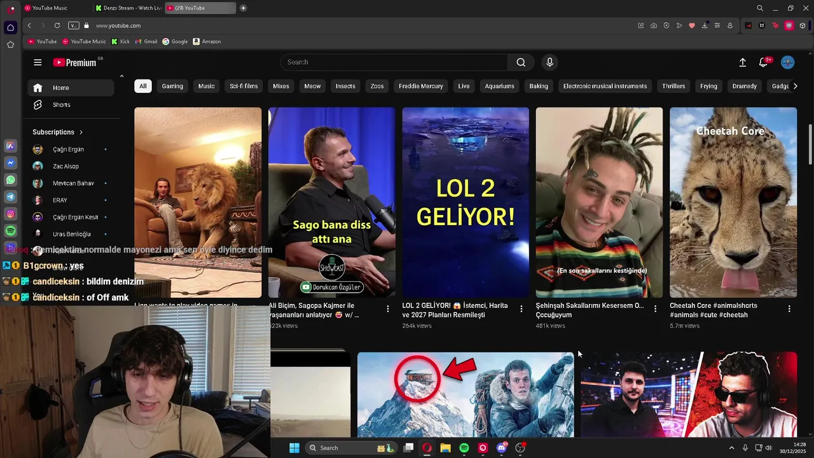The height and width of the screenshot is (458, 814).
Task: Open the Create upload icon
Action: click(742, 62)
